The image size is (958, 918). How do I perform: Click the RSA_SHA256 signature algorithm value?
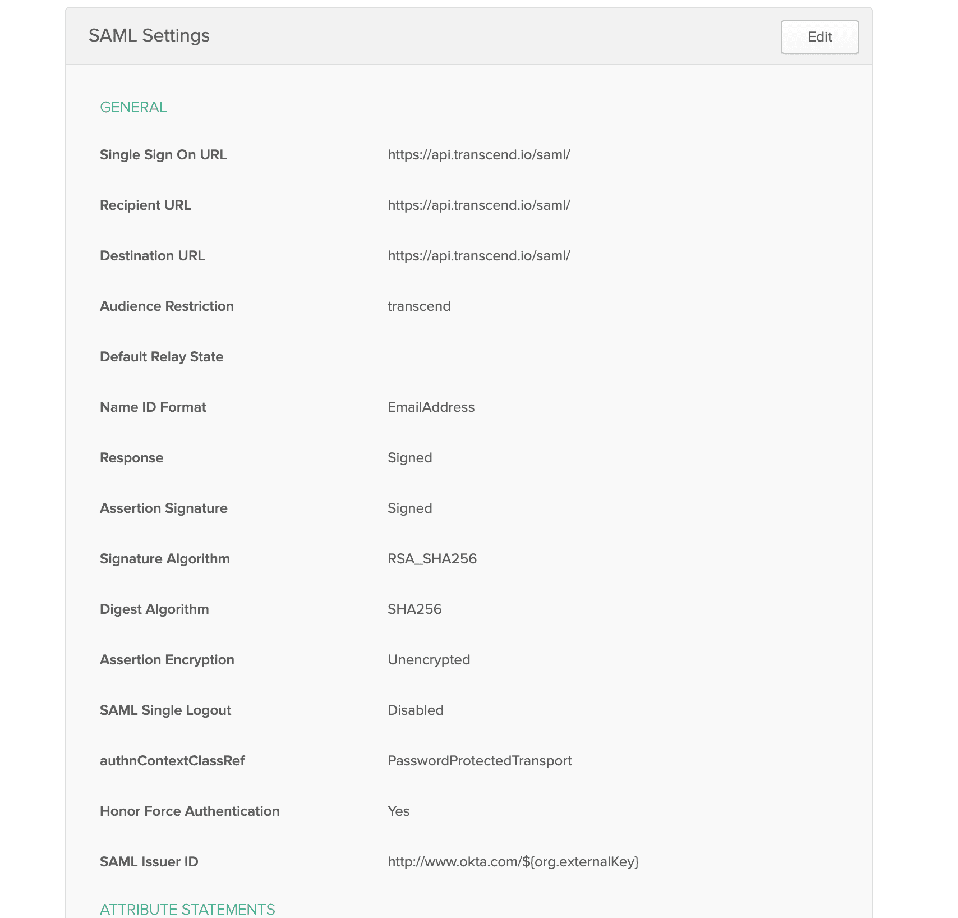(432, 559)
